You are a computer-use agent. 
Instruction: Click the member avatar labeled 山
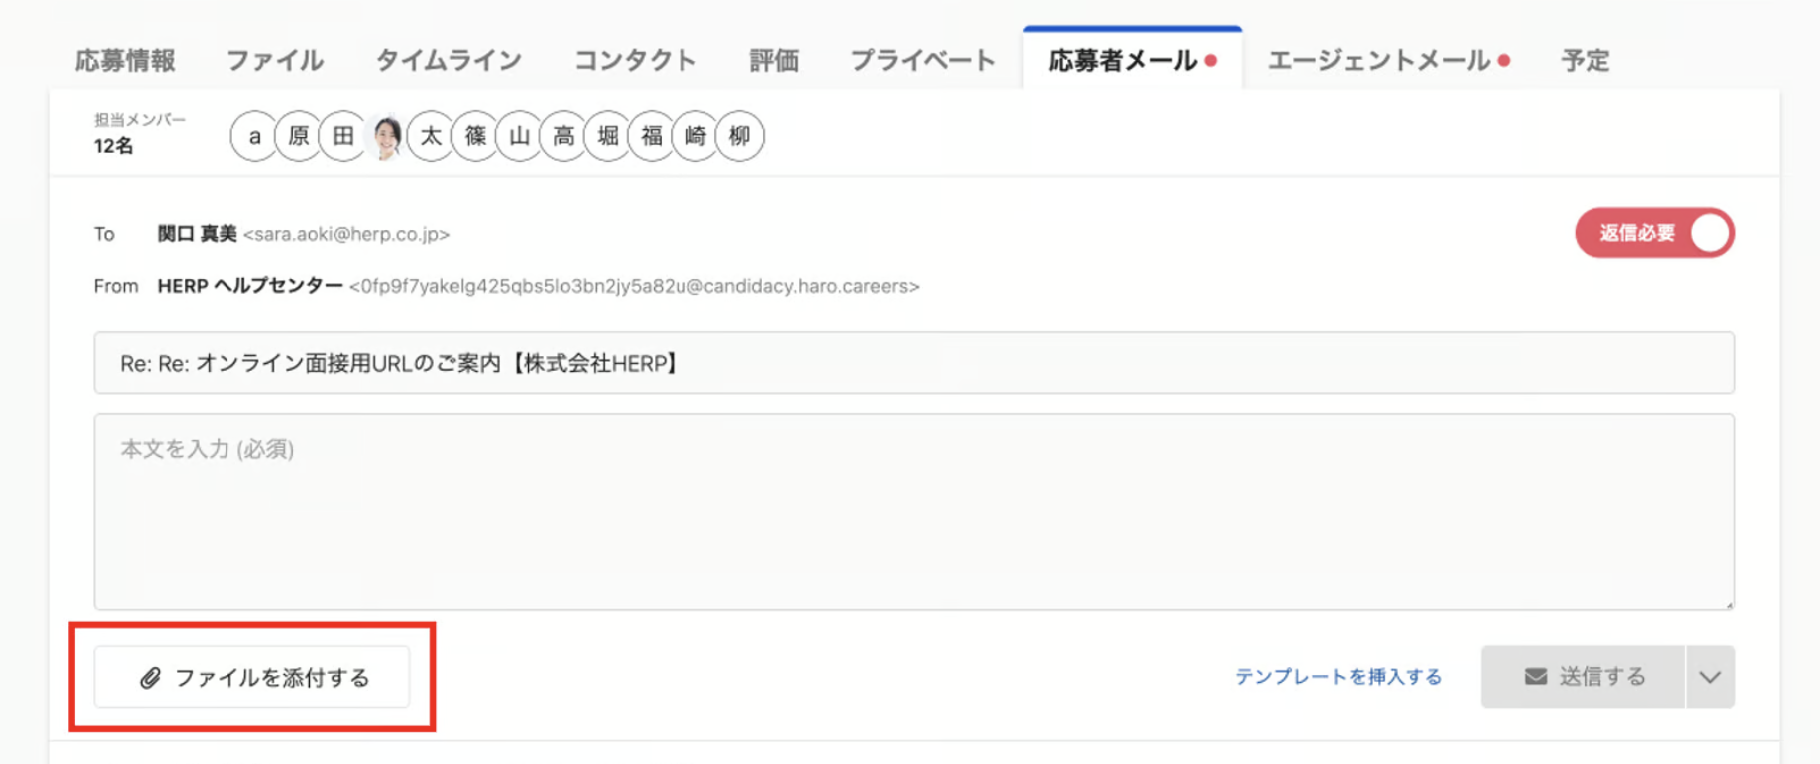pos(519,136)
